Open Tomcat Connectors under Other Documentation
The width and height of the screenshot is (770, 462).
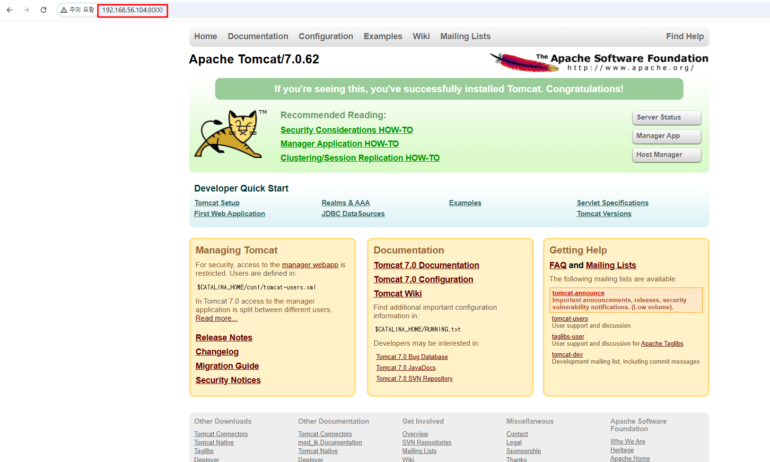[325, 434]
